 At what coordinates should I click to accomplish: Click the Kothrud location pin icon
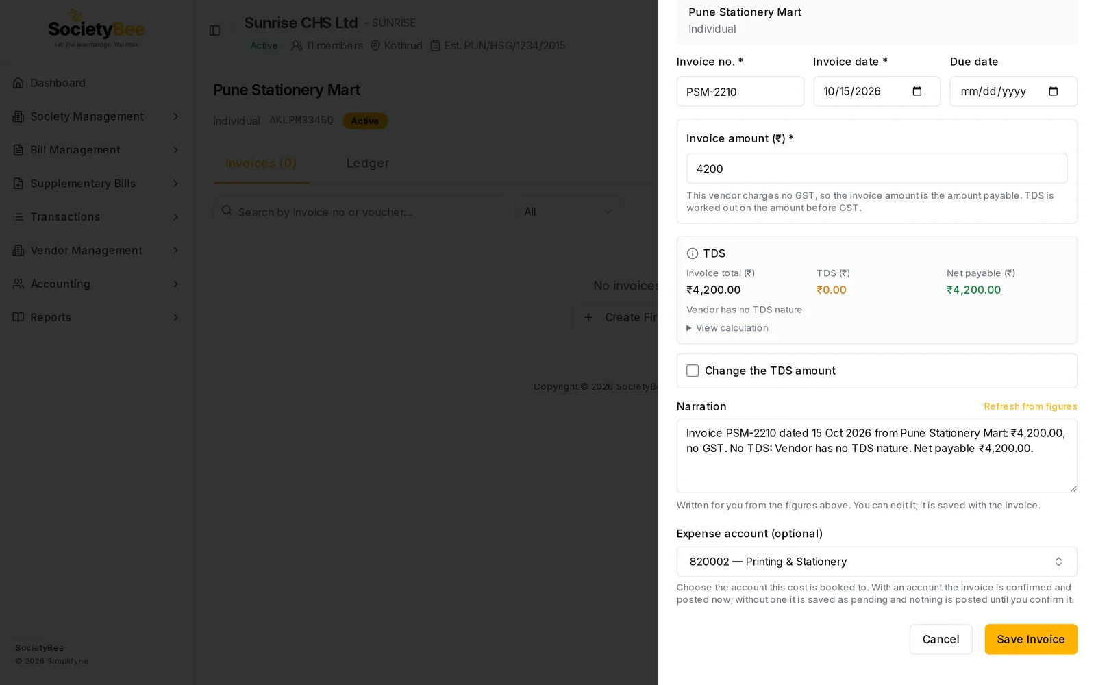click(x=375, y=46)
